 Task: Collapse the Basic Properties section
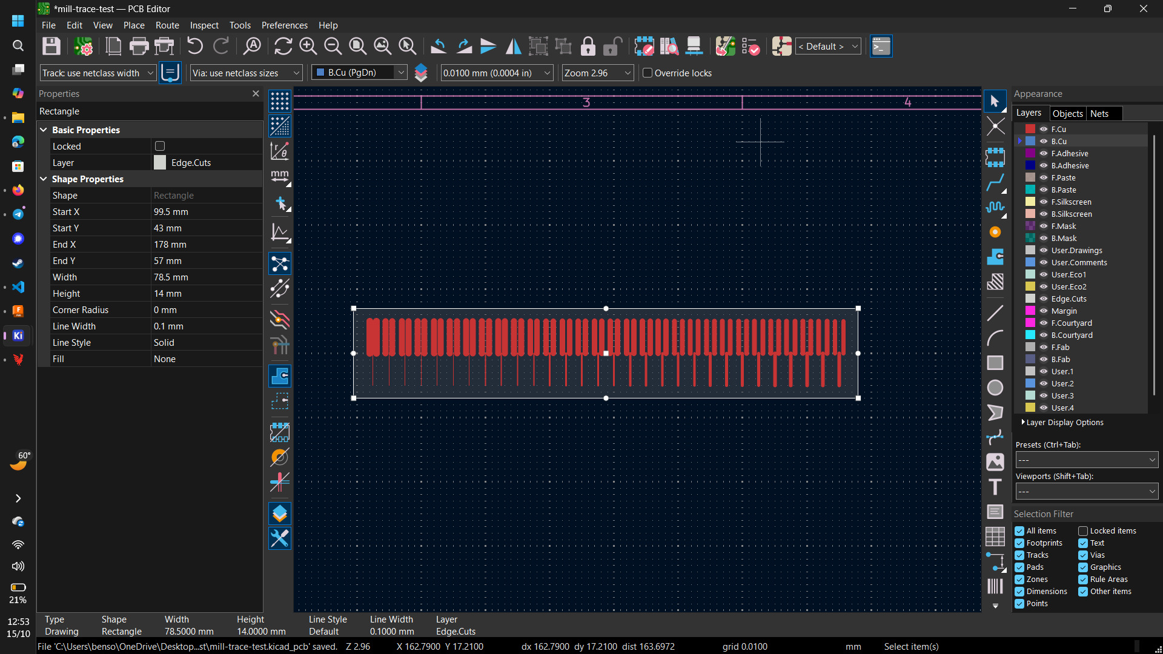[x=44, y=130]
